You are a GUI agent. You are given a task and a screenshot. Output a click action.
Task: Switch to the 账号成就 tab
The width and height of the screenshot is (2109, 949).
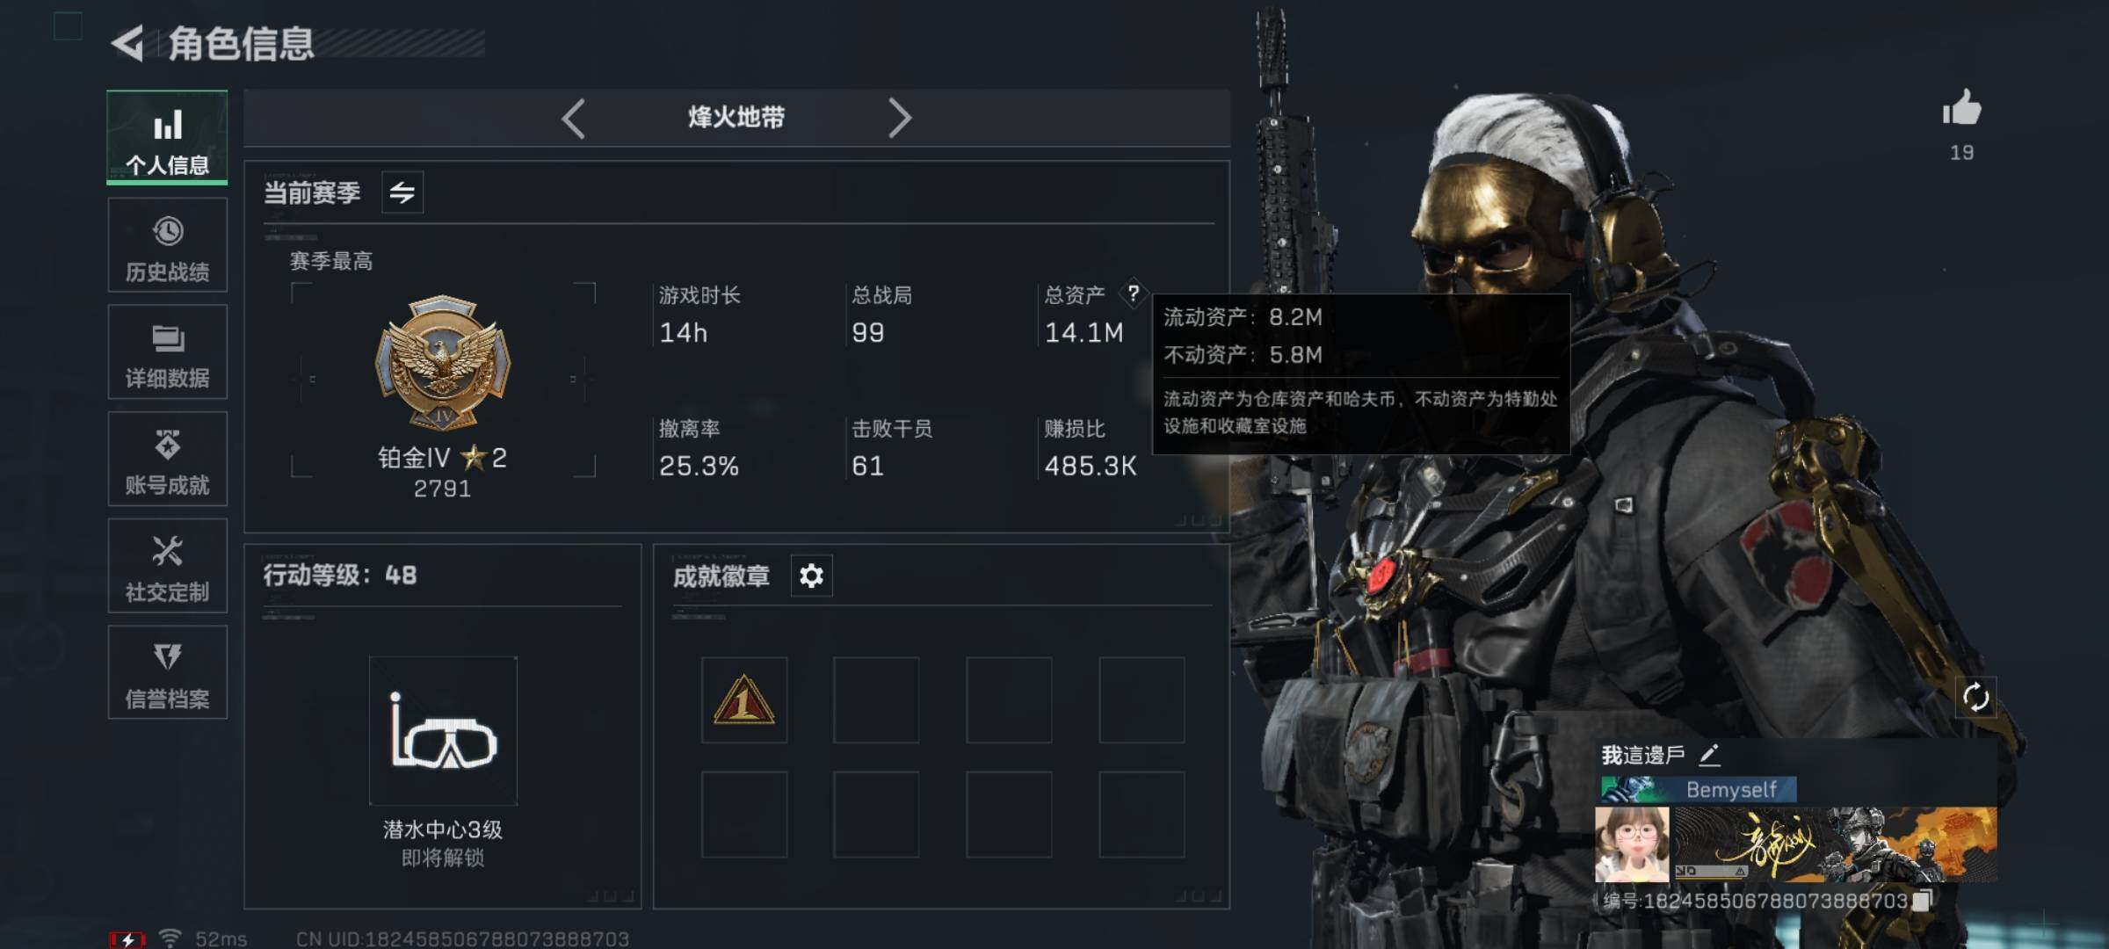[168, 459]
